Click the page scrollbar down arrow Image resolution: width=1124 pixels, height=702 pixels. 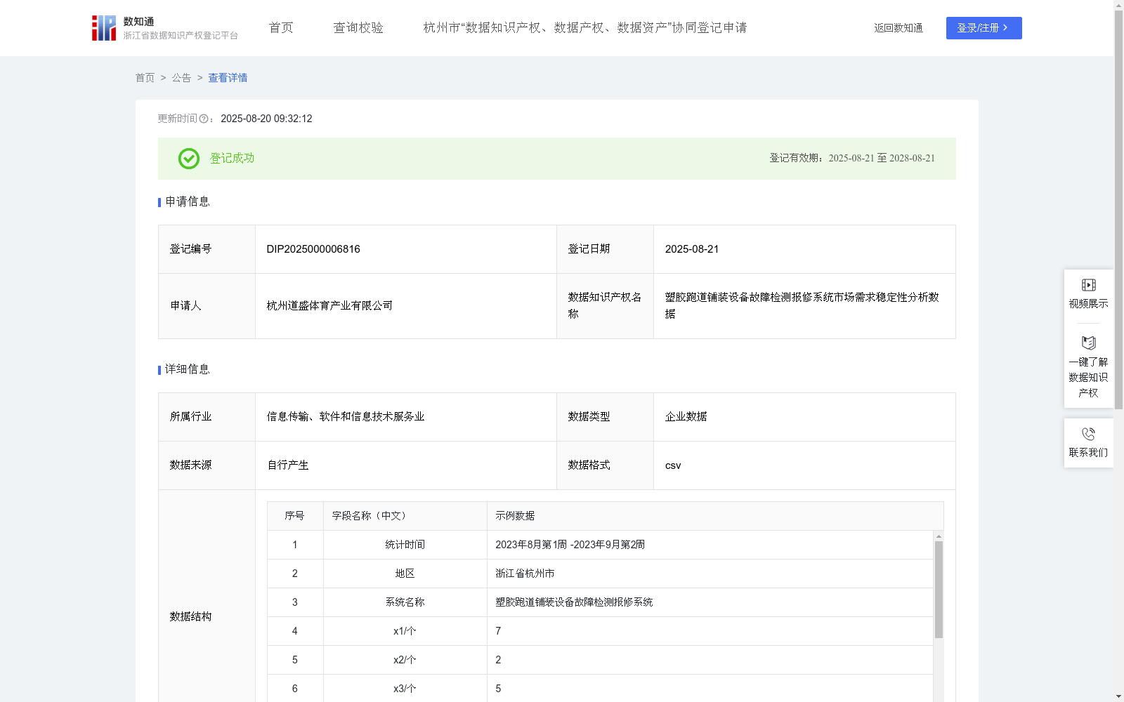point(1118,696)
